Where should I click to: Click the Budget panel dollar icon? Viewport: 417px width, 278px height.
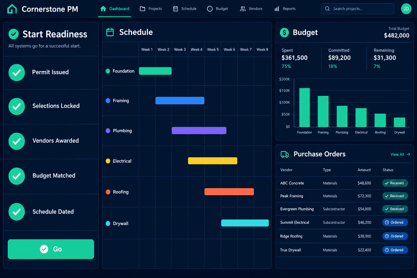coord(284,33)
